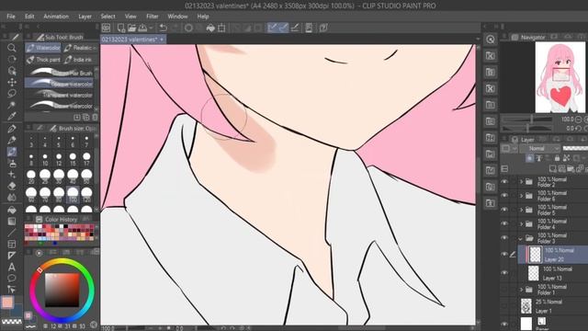Choose the Transparent watercolor brush
Image resolution: width=588 pixels, height=331 pixels.
59,95
